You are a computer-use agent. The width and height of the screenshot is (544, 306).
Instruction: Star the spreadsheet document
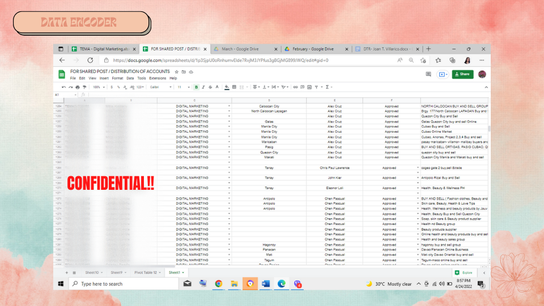(177, 72)
